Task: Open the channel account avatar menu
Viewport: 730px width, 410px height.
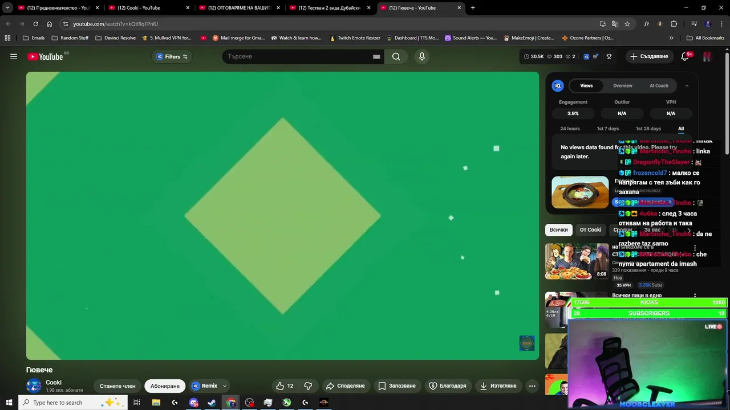Action: 707,56
